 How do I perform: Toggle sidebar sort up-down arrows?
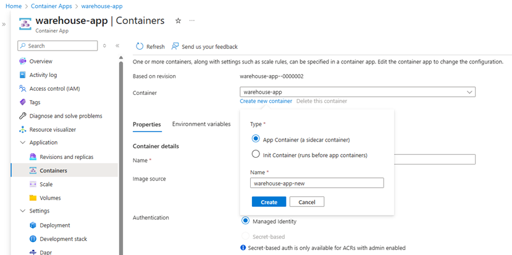click(x=104, y=46)
